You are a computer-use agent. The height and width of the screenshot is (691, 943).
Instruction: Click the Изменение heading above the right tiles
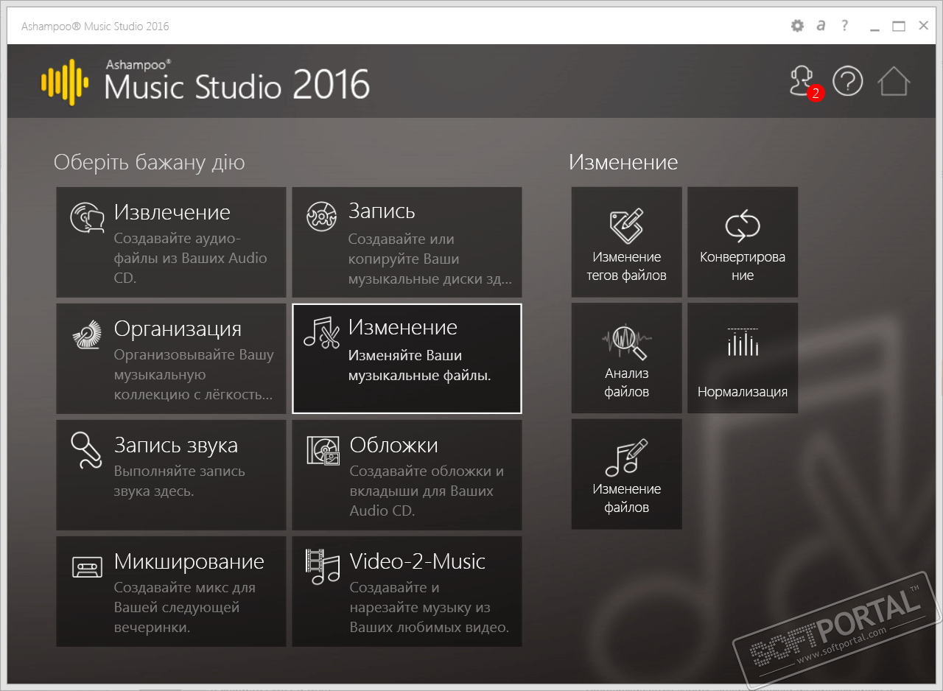coord(623,162)
